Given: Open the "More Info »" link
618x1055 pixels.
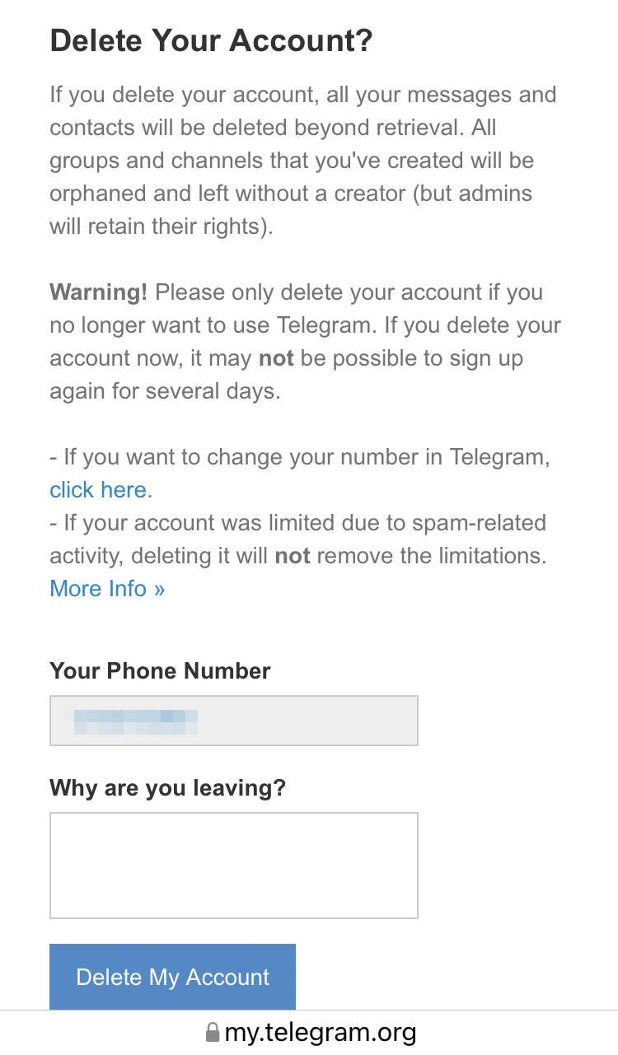Looking at the screenshot, I should click(107, 589).
